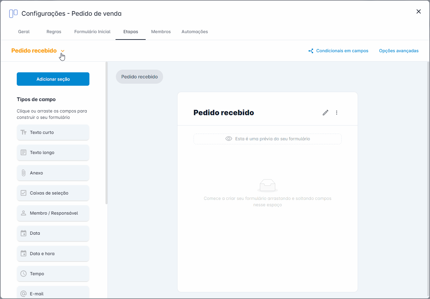
Task: Go to the Formulário Inicial tab
Action: tap(92, 32)
